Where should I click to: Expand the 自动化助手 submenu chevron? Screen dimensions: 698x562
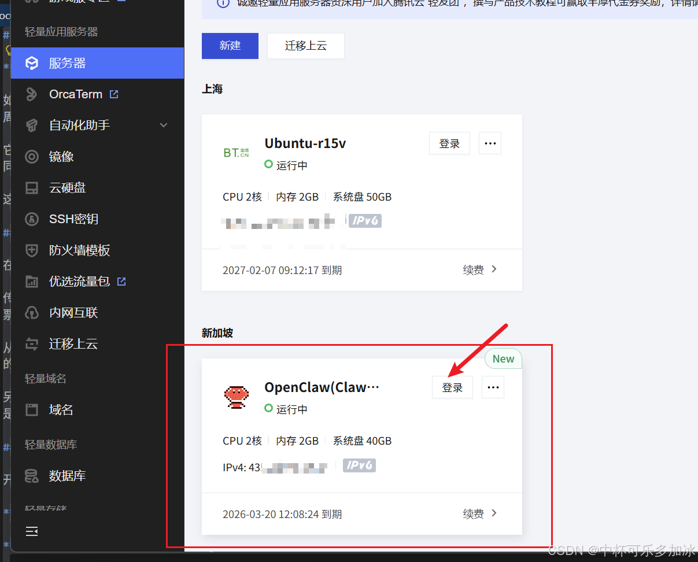[x=164, y=125]
